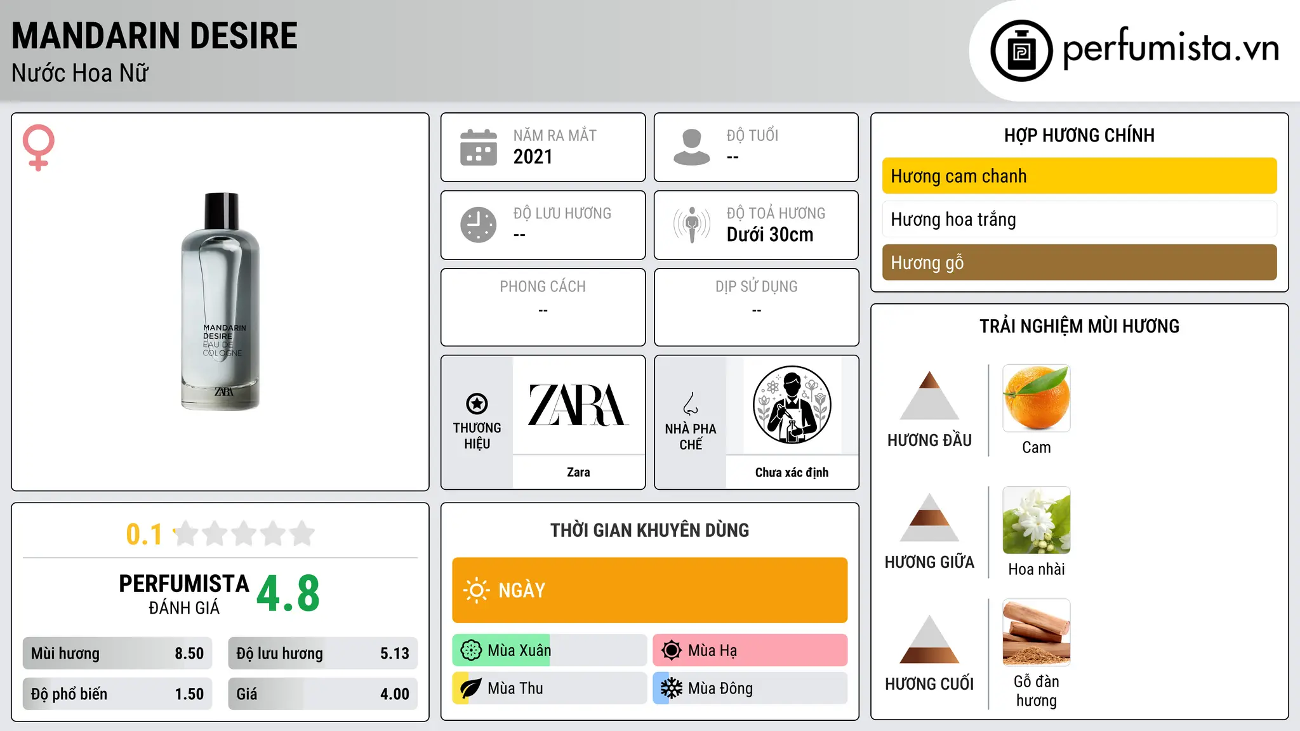The width and height of the screenshot is (1300, 731).
Task: Click the green '4.8' Perfumista score
Action: click(x=288, y=593)
